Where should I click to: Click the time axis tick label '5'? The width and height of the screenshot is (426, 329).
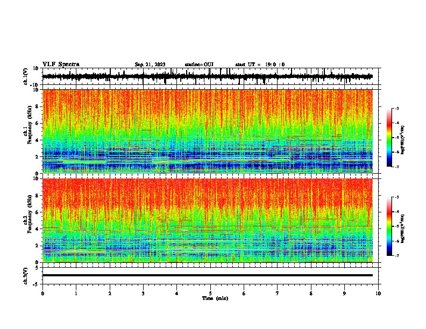point(210,294)
